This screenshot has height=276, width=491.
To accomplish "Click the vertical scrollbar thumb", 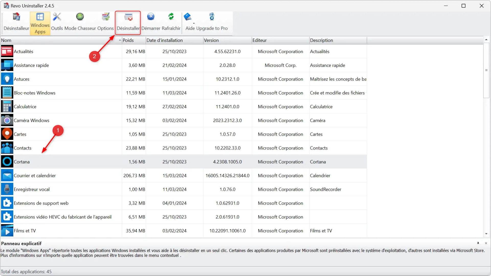I will coord(486,70).
